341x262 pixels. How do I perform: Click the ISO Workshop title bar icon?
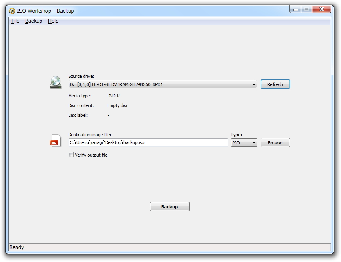[12, 11]
